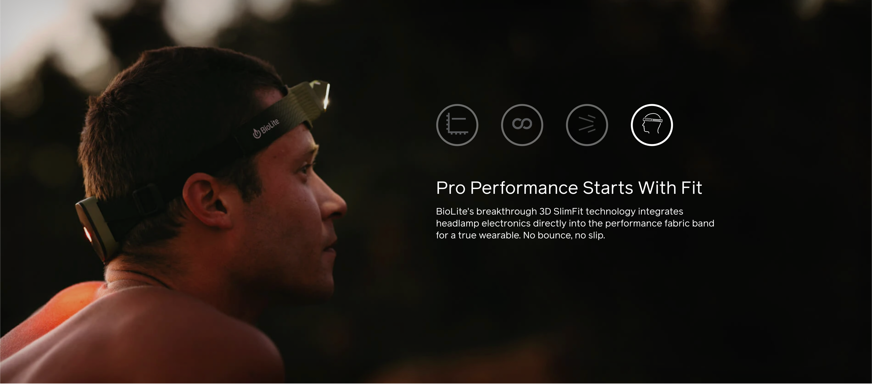Click the BioLite logo on the headband
Viewport: 872px width, 384px height.
(x=266, y=129)
